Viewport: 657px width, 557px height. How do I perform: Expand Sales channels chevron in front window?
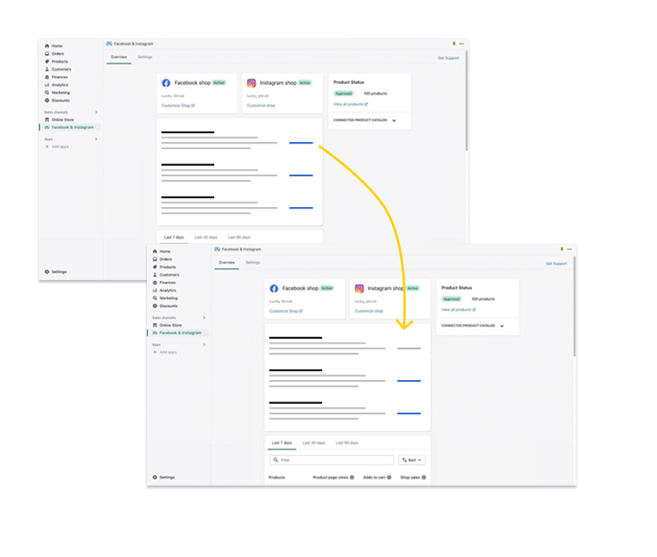point(204,317)
